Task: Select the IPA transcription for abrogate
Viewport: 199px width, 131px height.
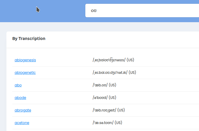Action: click(104, 110)
